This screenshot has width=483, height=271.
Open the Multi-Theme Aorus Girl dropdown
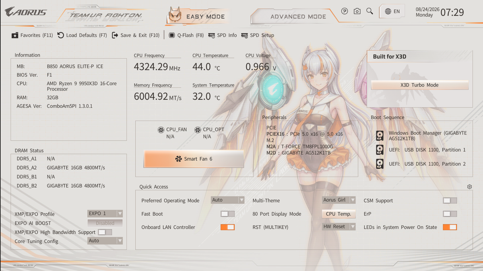coord(339,200)
